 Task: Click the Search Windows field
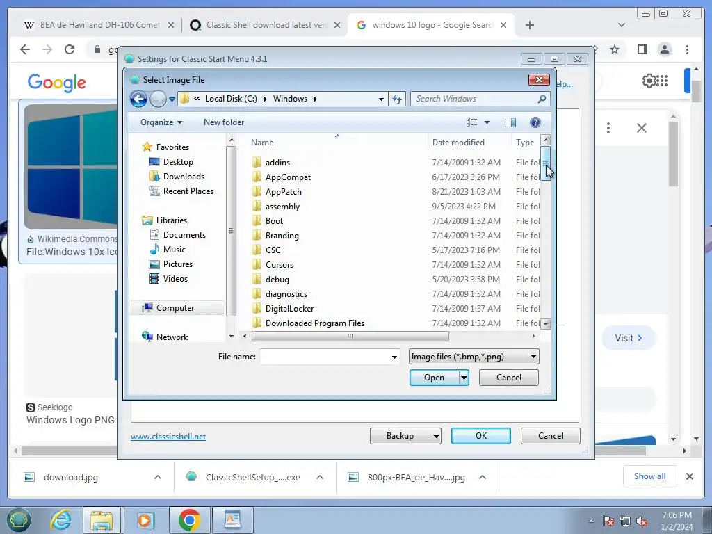480,99
